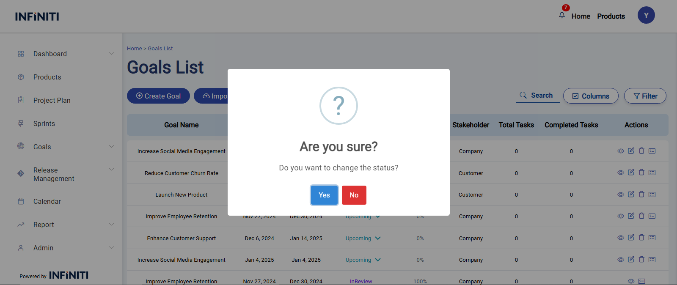Click trash icon in Enhance Customer Support row
Image resolution: width=677 pixels, height=285 pixels.
(x=641, y=238)
